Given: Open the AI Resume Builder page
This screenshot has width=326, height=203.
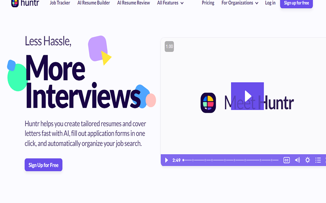Looking at the screenshot, I should 94,3.
